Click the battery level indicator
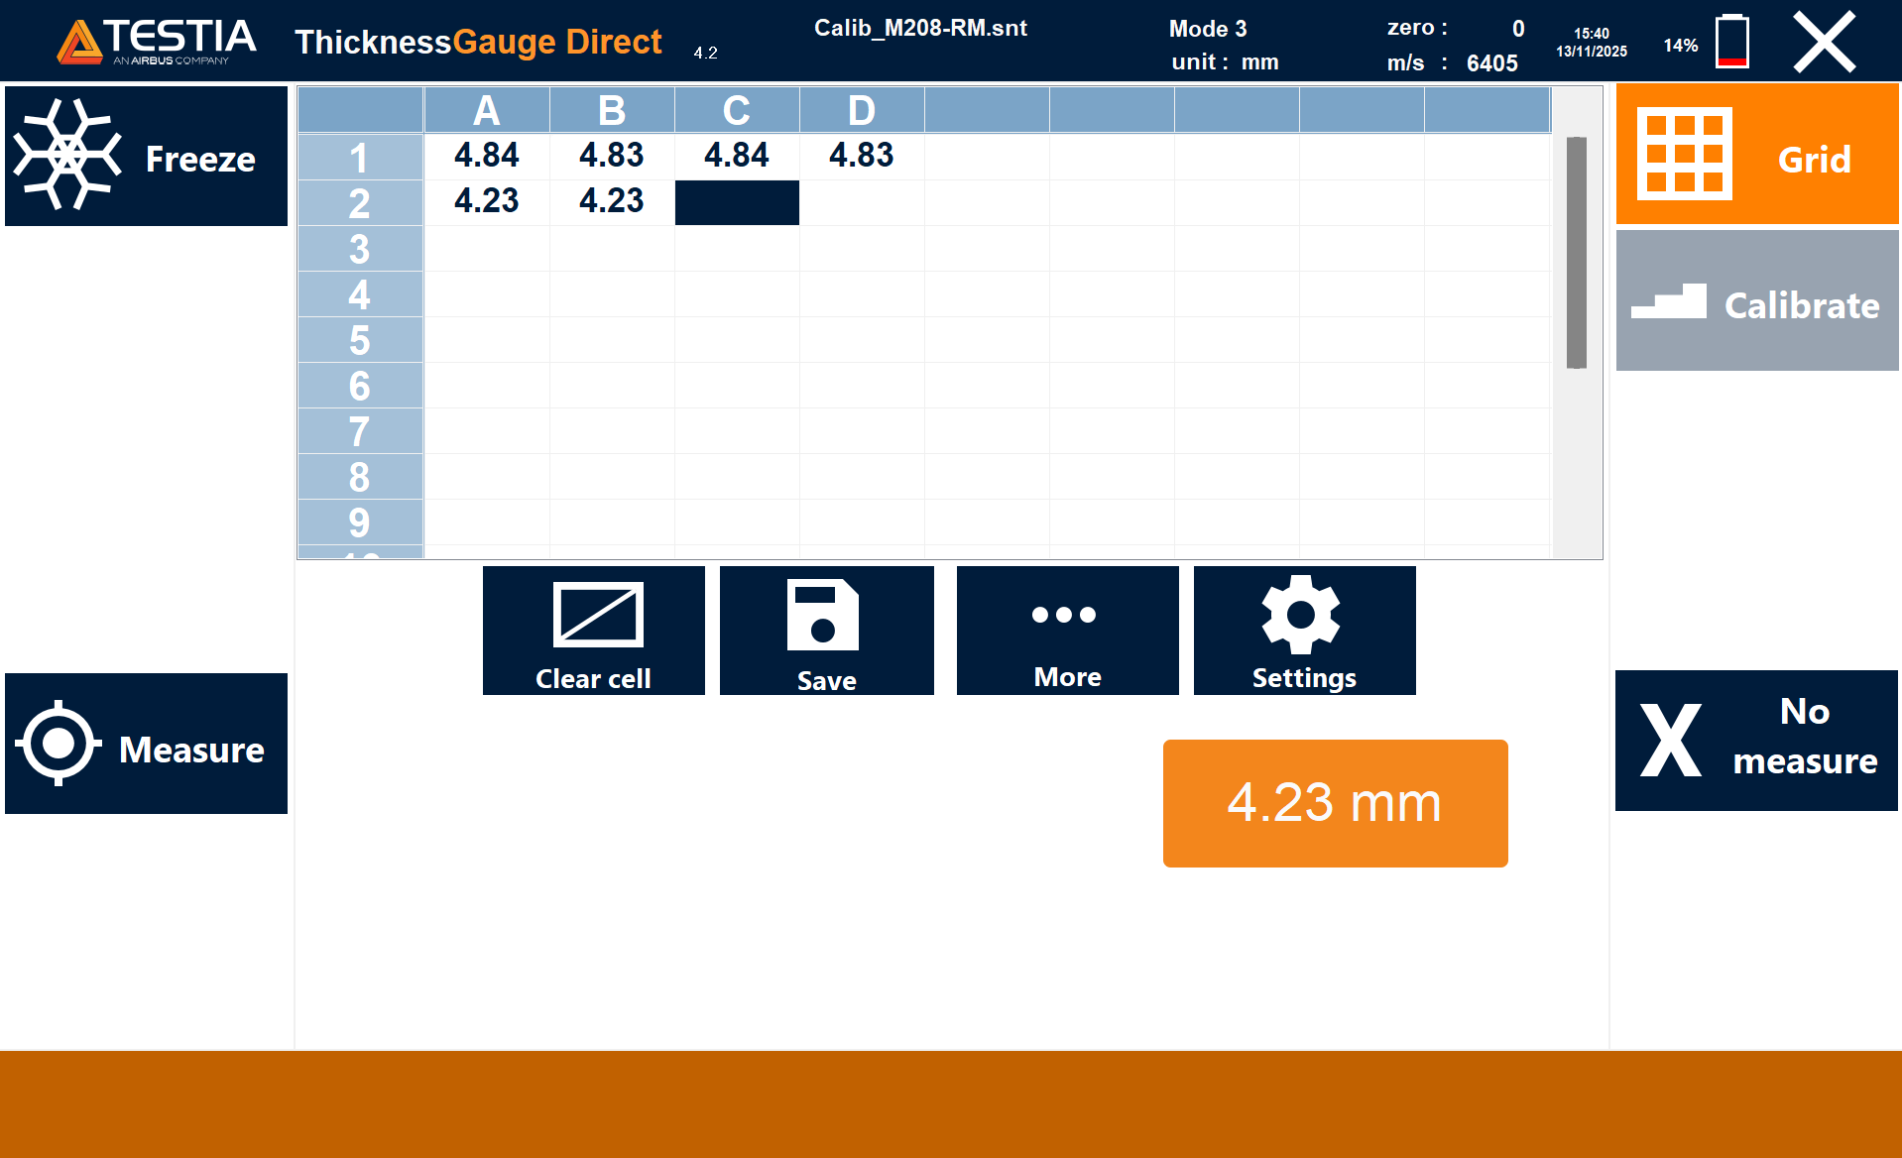 1731,43
